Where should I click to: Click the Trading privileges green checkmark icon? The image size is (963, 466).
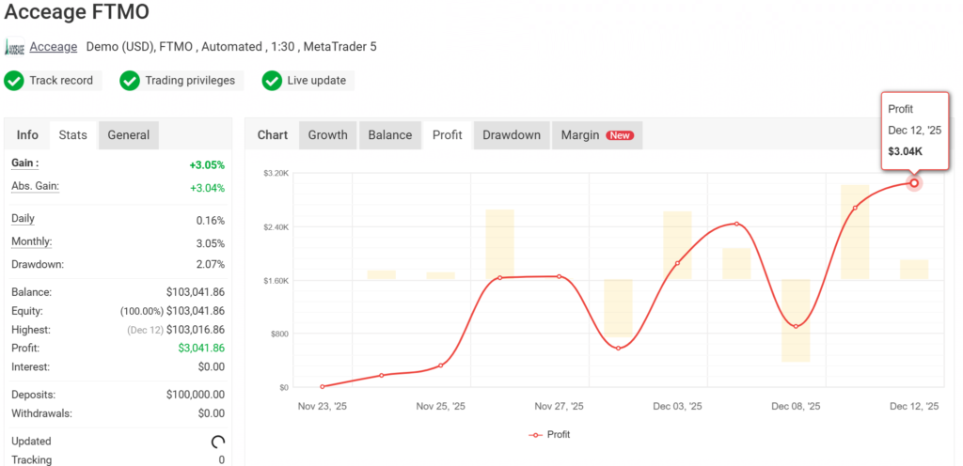click(130, 81)
